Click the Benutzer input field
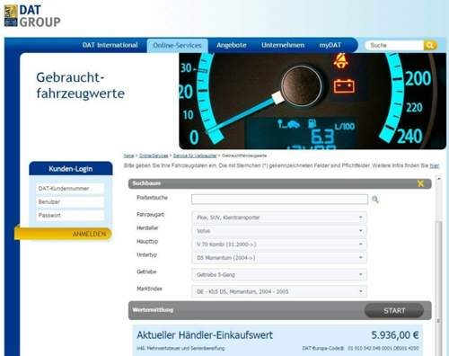Screen dimensions: 449x356 coord(70,202)
